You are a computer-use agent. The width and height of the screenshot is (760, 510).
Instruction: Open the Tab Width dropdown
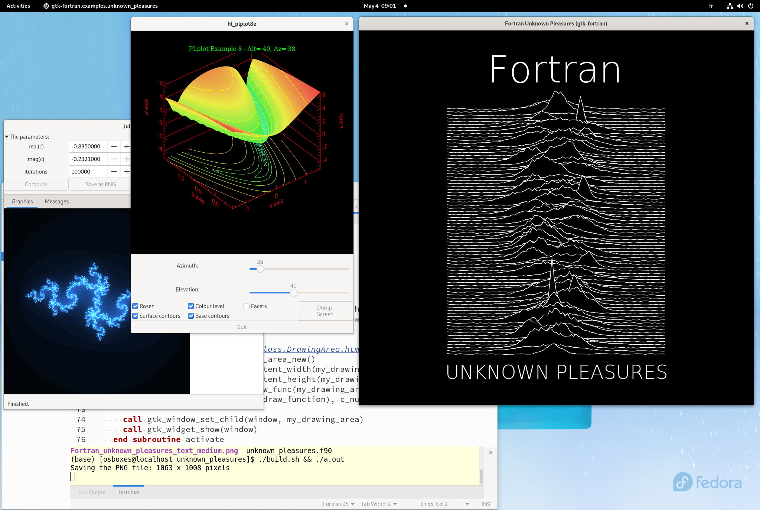379,504
